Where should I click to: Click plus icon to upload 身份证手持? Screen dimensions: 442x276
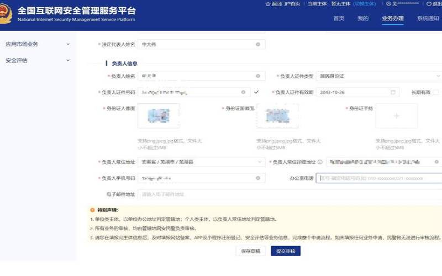pos(397,116)
